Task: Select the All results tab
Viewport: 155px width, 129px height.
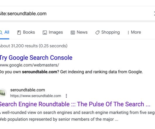Action: coord(5,32)
